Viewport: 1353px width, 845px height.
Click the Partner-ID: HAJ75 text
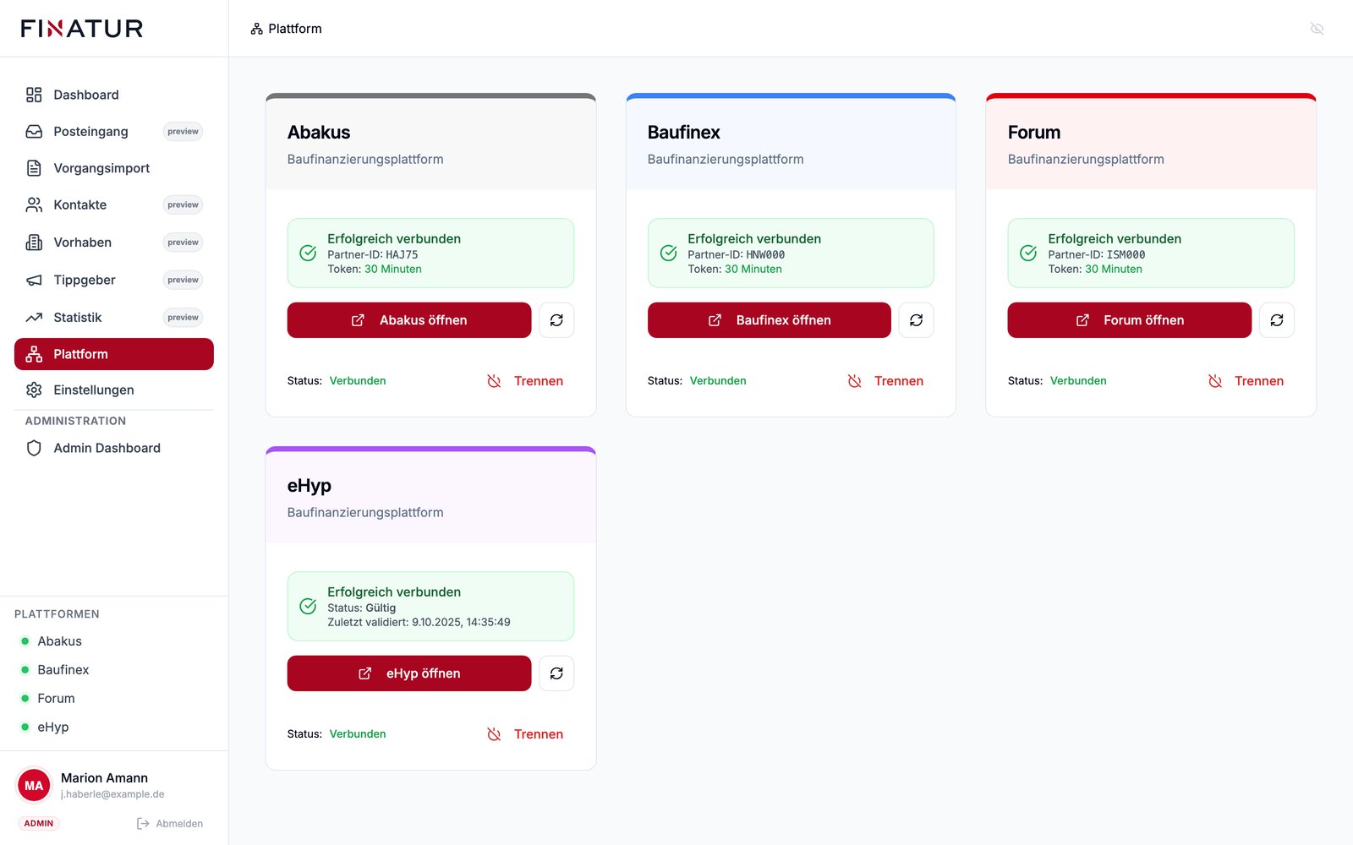(373, 254)
